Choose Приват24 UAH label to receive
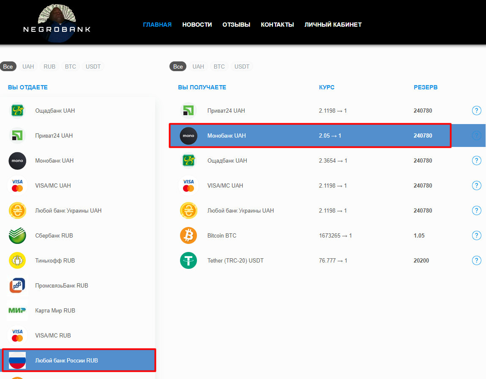The width and height of the screenshot is (486, 379). (x=226, y=111)
